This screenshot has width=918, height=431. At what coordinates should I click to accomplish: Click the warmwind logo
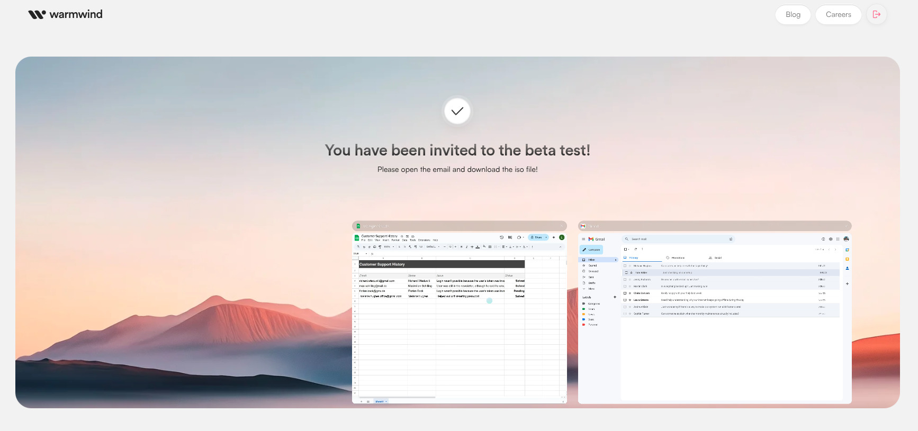(x=65, y=14)
